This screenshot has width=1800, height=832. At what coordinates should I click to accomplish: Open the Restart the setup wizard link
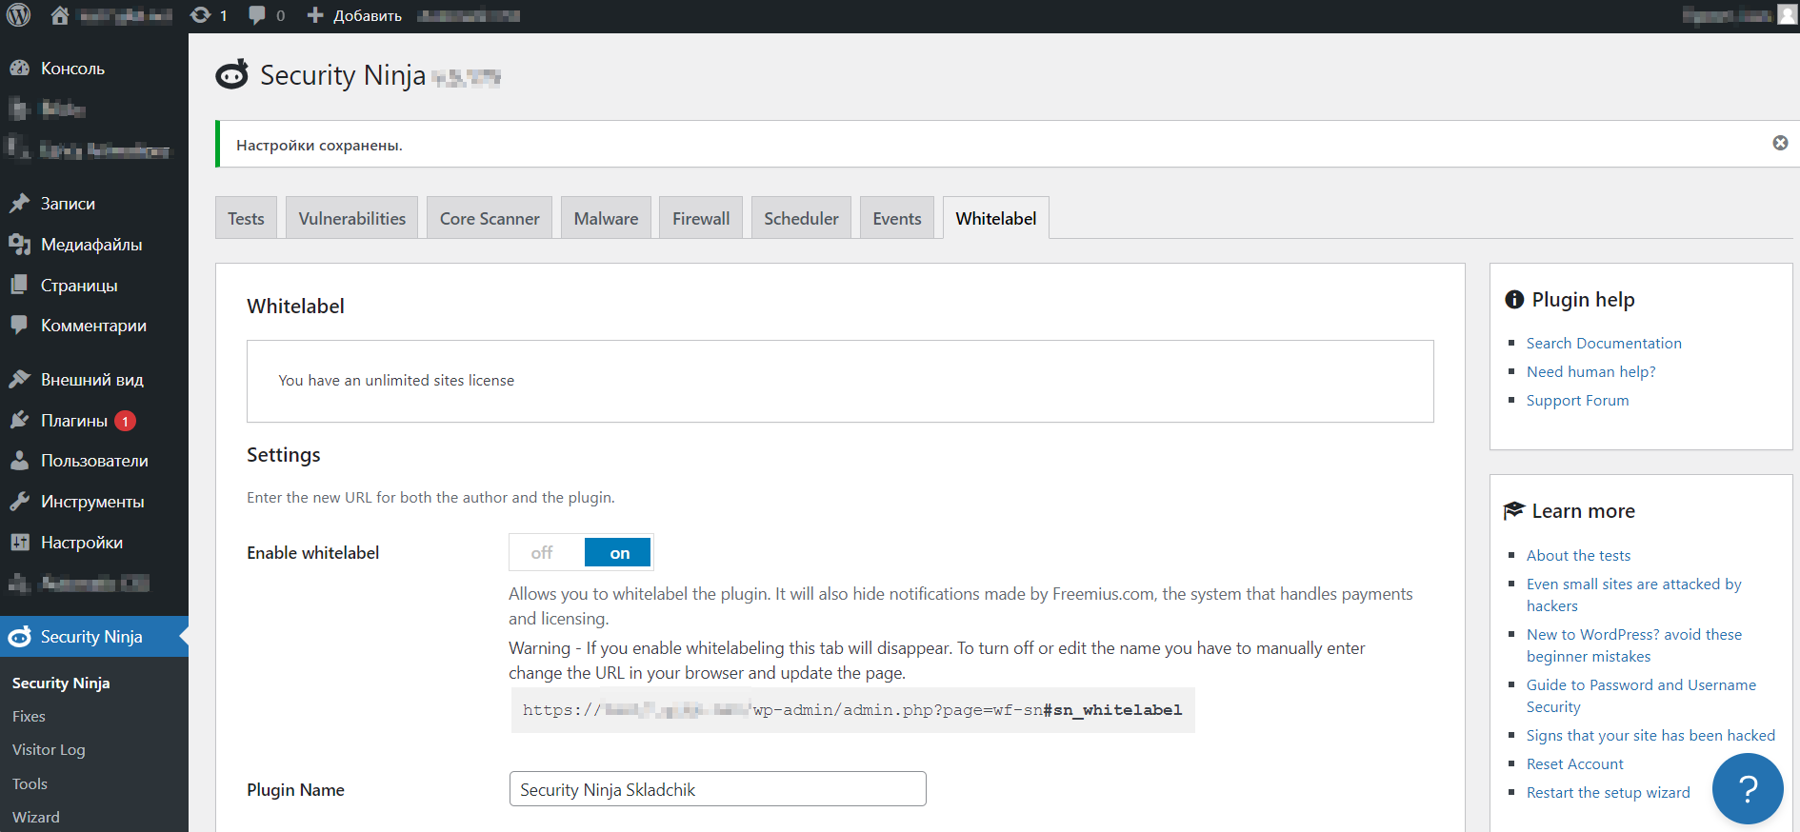(1608, 793)
